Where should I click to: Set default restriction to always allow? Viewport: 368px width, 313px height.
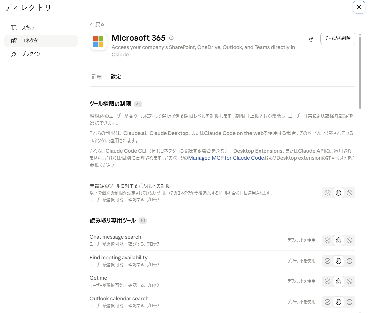(x=327, y=193)
